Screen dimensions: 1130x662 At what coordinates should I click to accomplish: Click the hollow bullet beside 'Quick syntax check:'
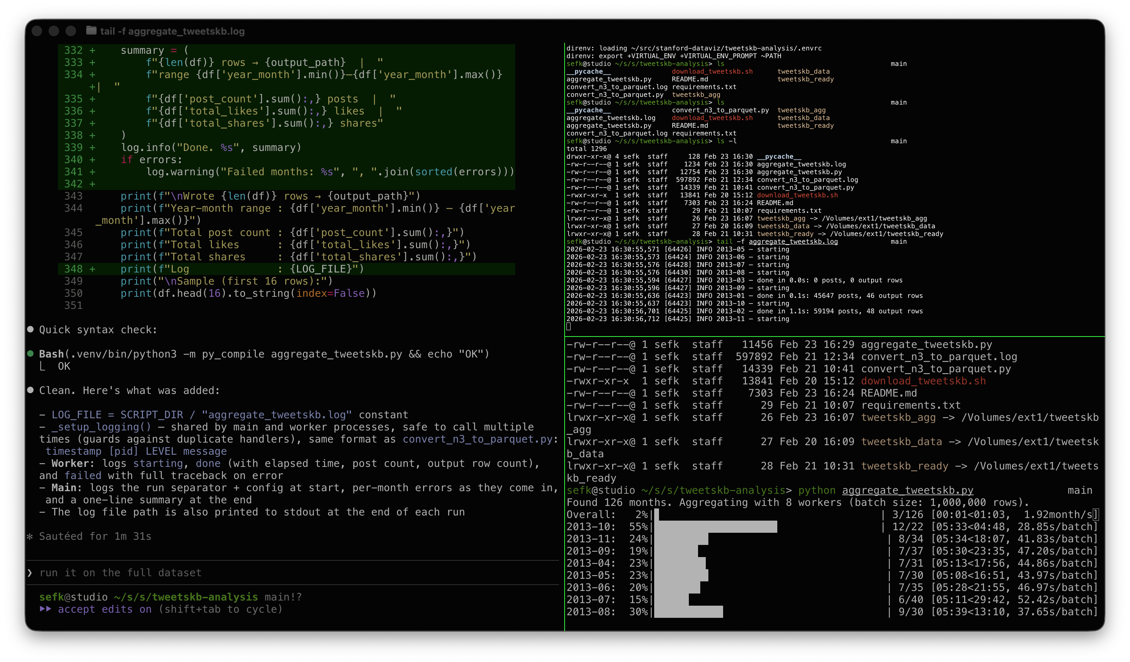coord(30,329)
